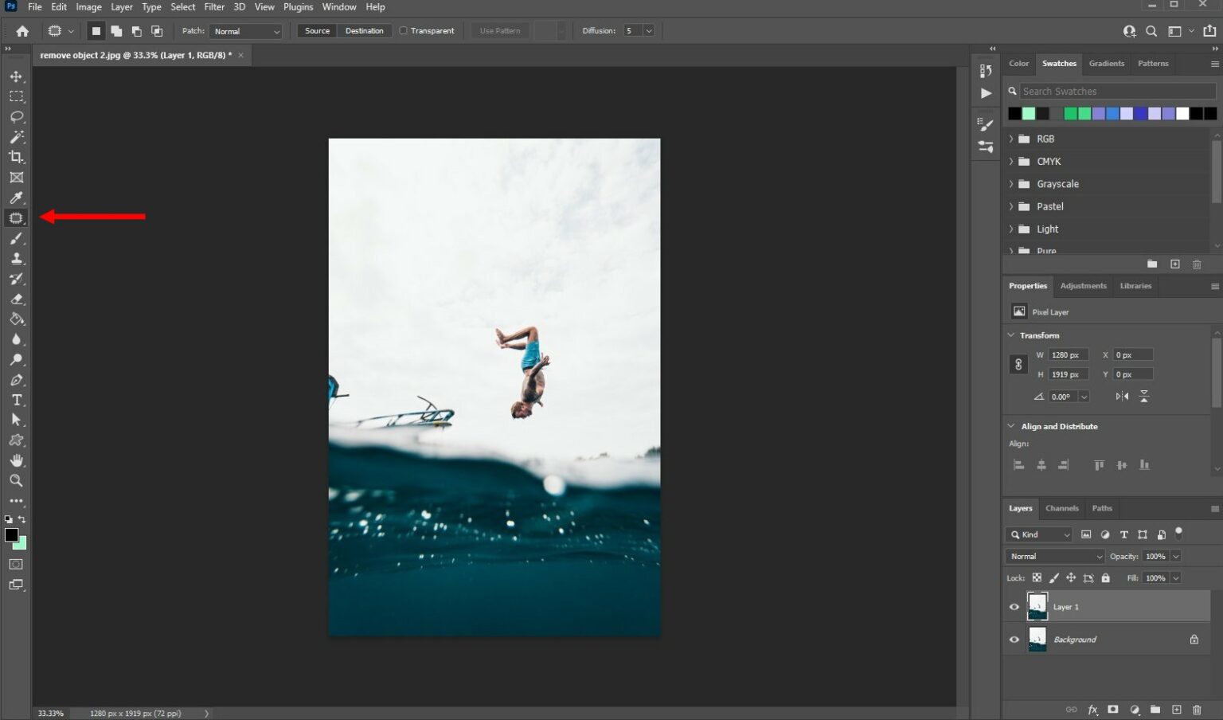Switch to the Channels tab
The width and height of the screenshot is (1223, 720).
point(1062,508)
